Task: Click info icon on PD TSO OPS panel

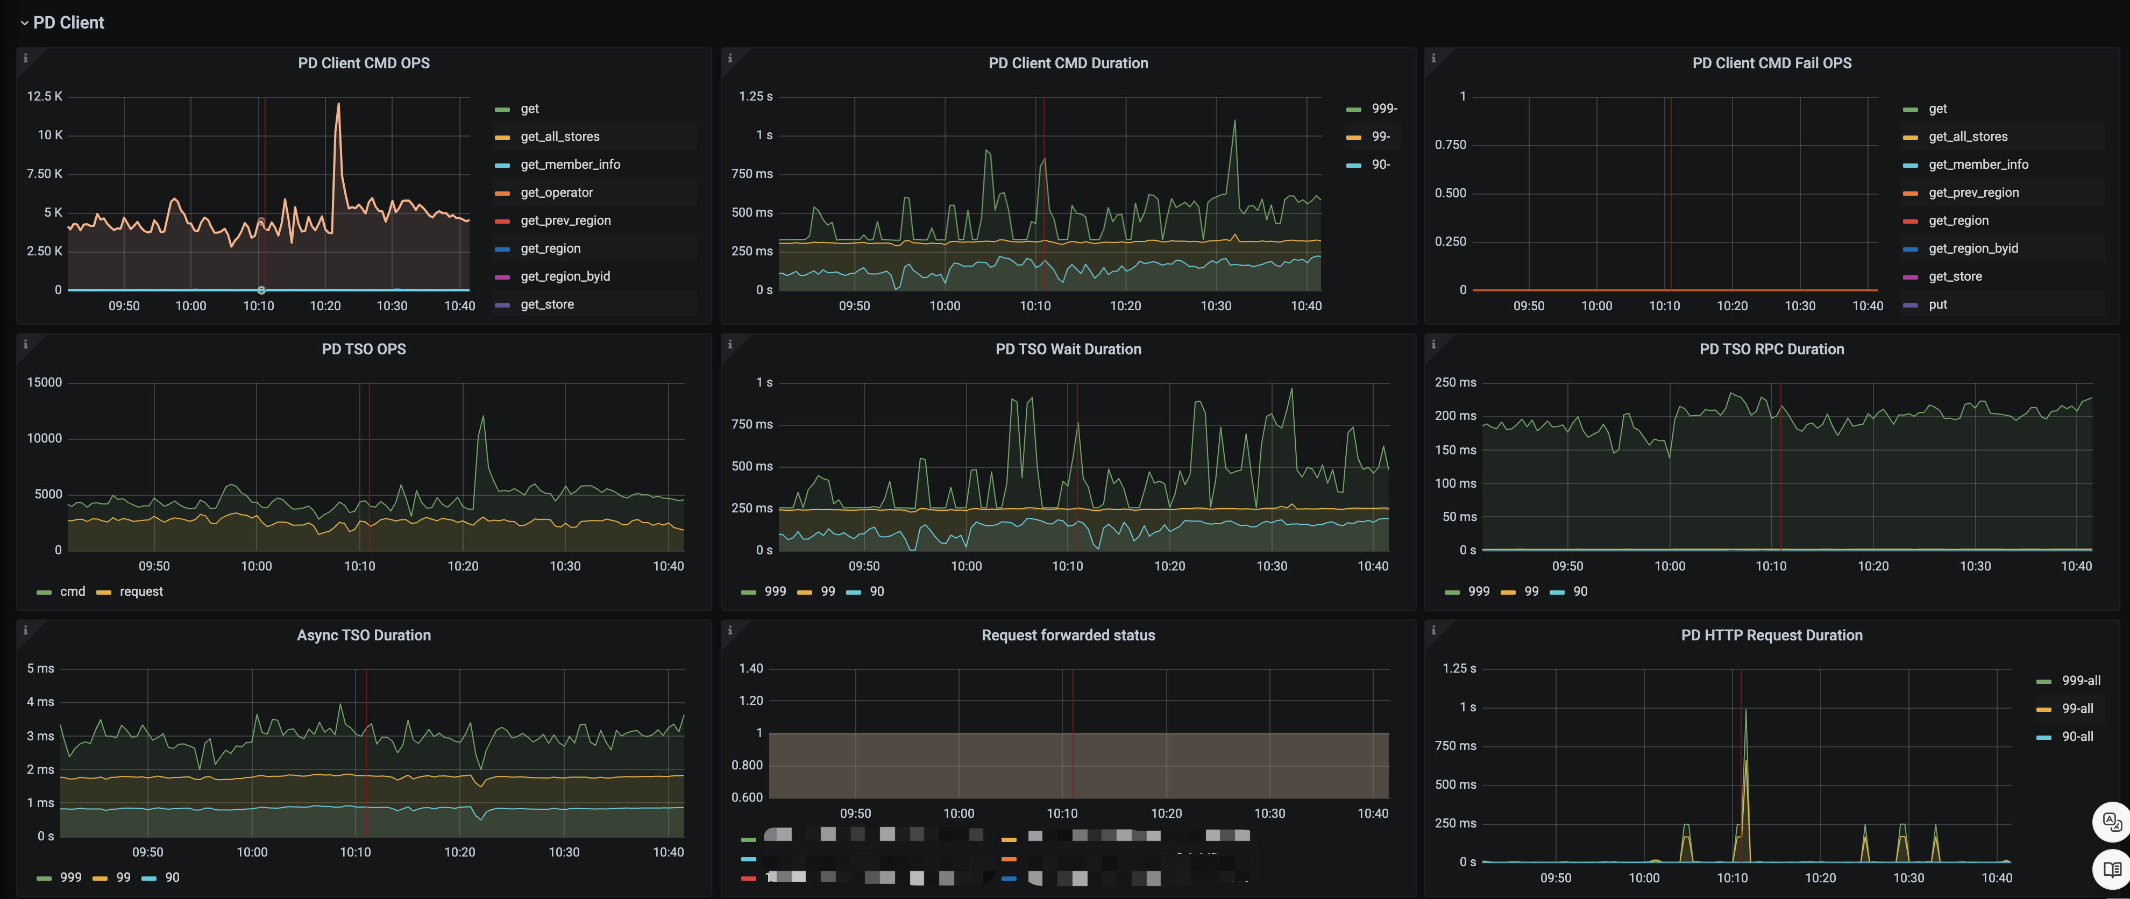Action: [x=26, y=344]
